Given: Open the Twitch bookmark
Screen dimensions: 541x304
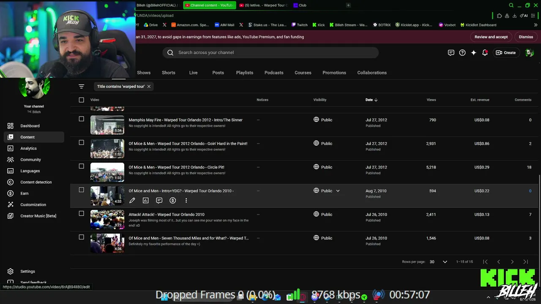Looking at the screenshot, I should coord(299,25).
